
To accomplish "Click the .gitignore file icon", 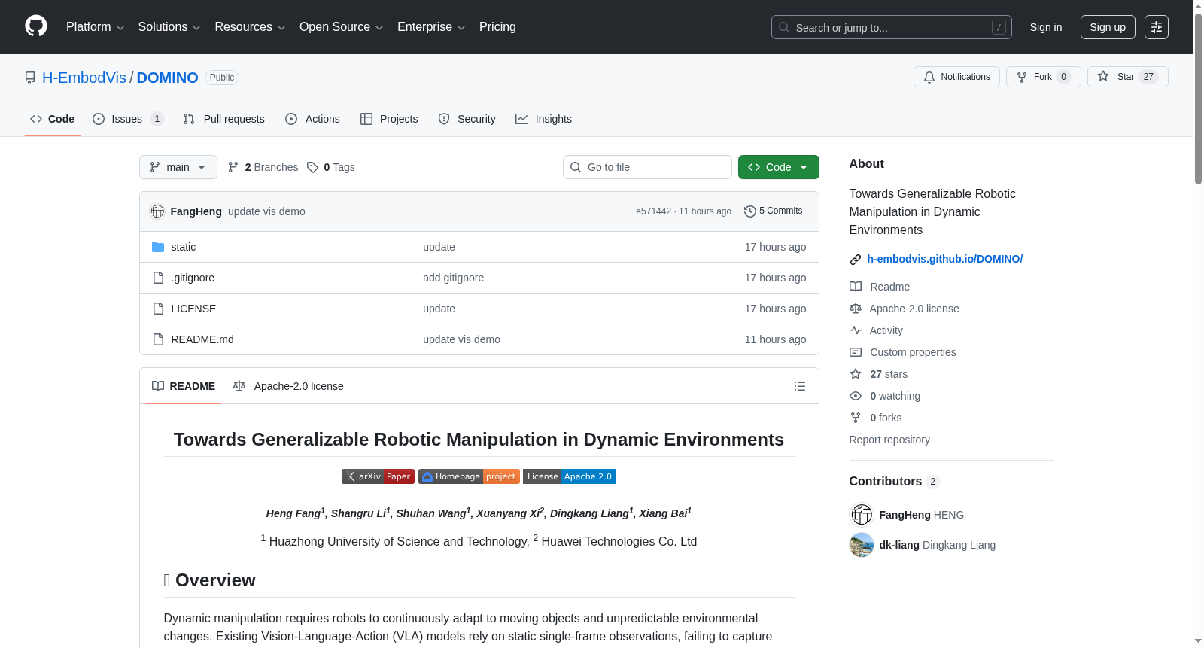I will tap(158, 278).
